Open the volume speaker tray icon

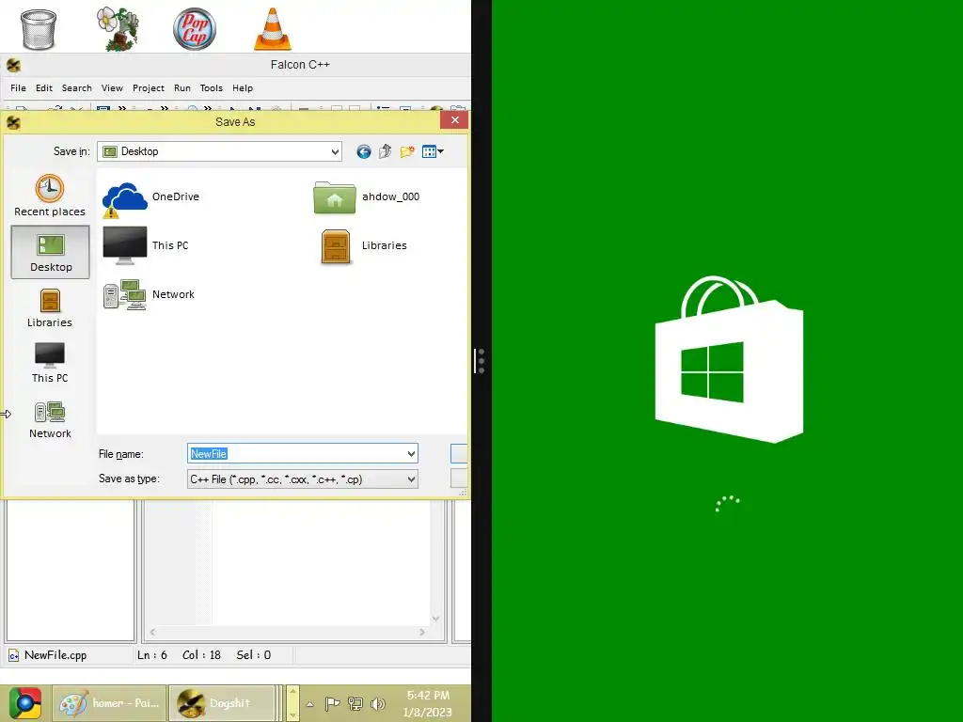click(378, 703)
